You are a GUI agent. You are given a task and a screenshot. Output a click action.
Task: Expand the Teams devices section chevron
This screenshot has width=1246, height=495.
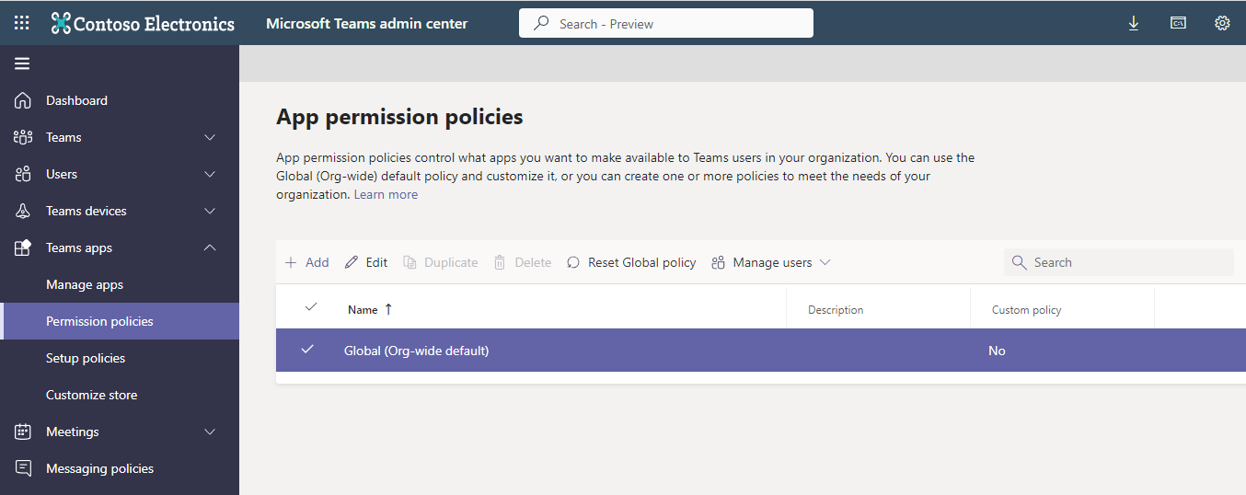pyautogui.click(x=210, y=211)
